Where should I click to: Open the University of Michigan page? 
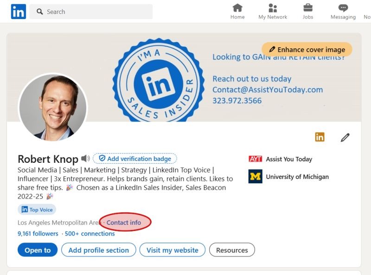(x=297, y=177)
